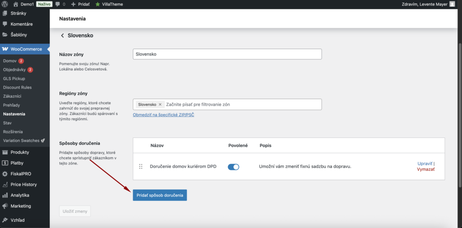Disable the DPD courier delivery toggle
Screen dimensions: 462x228
(233, 167)
